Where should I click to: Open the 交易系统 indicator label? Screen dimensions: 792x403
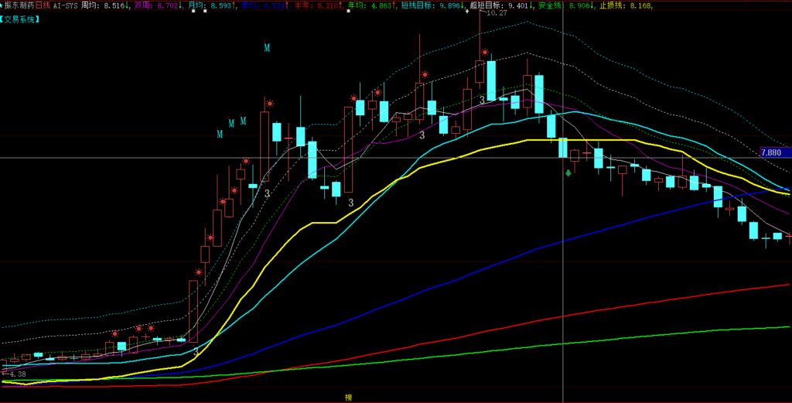(x=21, y=19)
